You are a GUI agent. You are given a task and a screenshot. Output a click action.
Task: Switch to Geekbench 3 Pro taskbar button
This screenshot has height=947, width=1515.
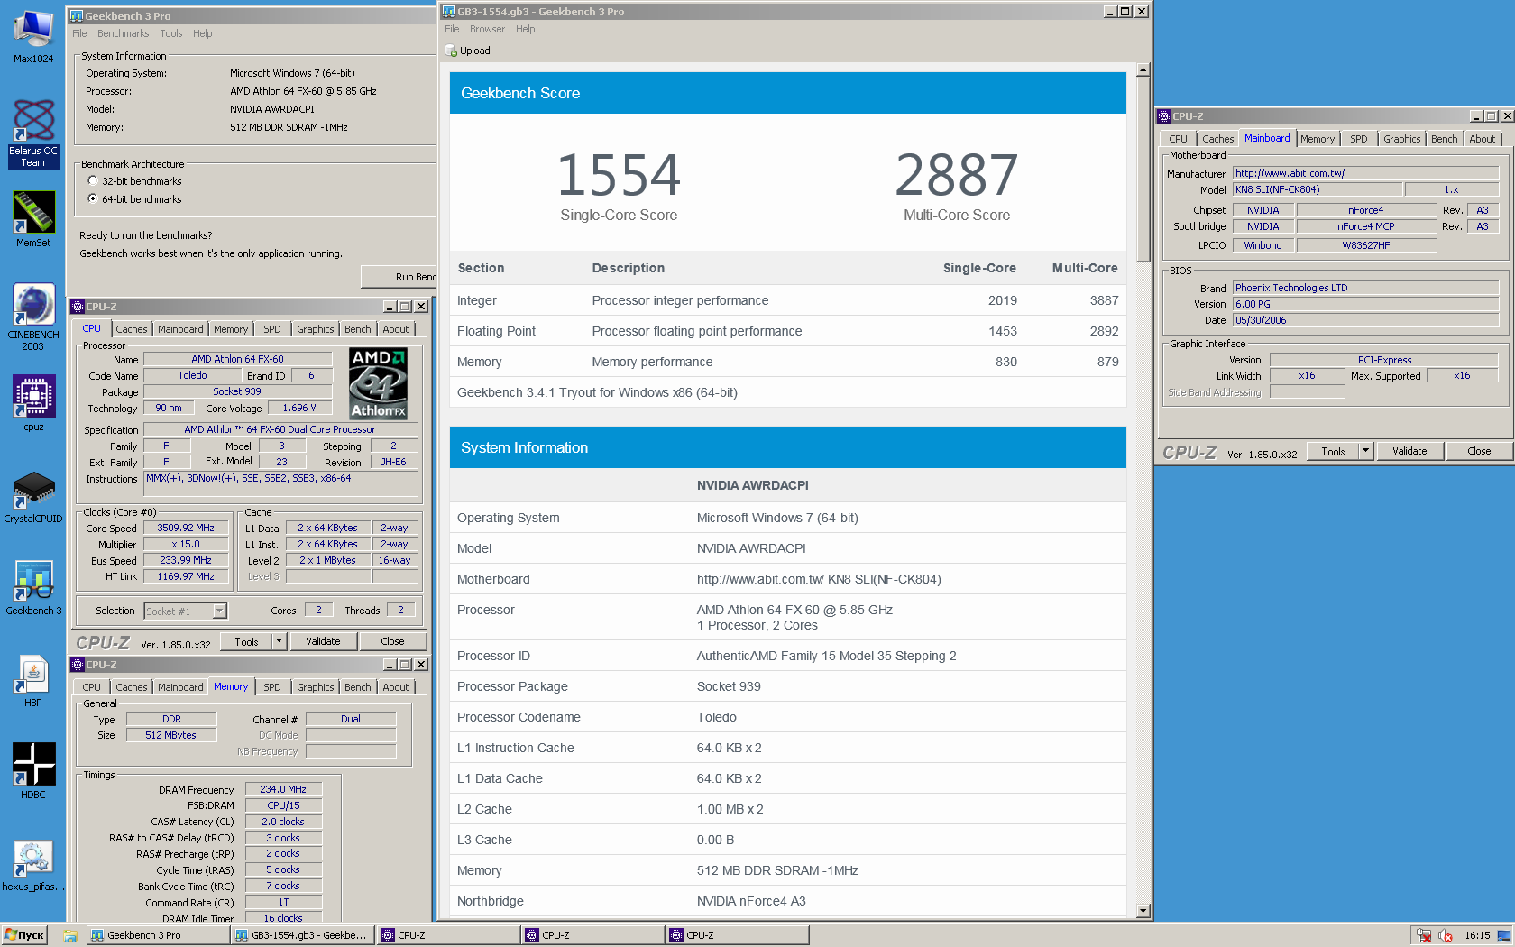(157, 935)
